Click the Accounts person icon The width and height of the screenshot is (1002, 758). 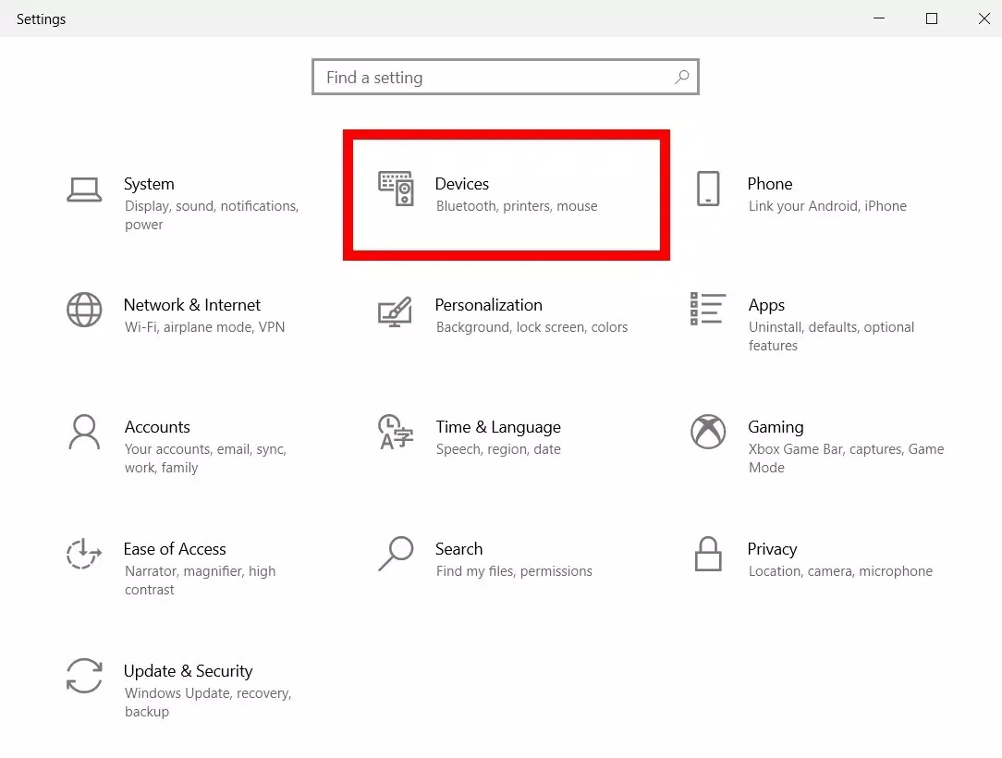point(84,432)
